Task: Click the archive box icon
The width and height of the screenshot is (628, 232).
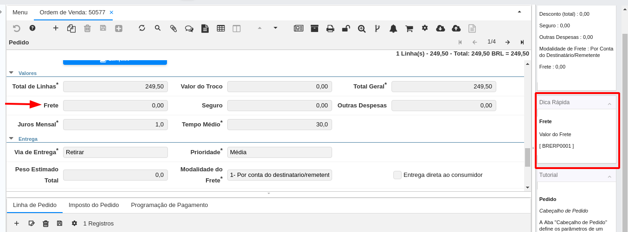Action: click(314, 28)
